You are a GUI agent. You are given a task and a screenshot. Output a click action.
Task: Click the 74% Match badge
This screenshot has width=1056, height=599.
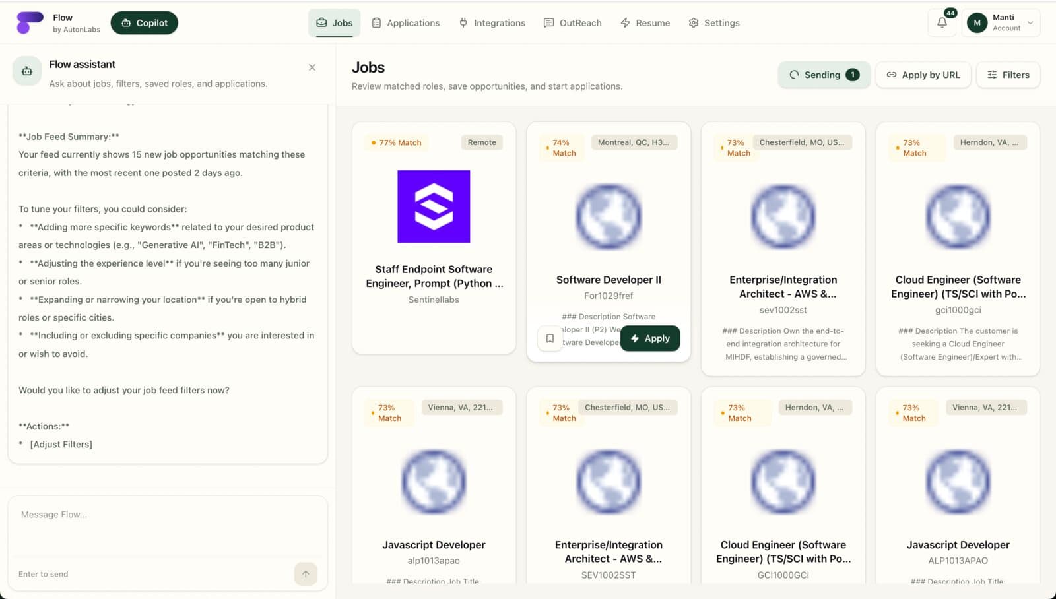coord(561,148)
